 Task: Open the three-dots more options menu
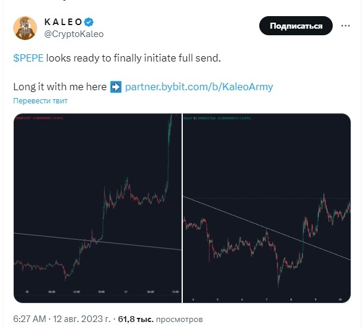point(345,26)
